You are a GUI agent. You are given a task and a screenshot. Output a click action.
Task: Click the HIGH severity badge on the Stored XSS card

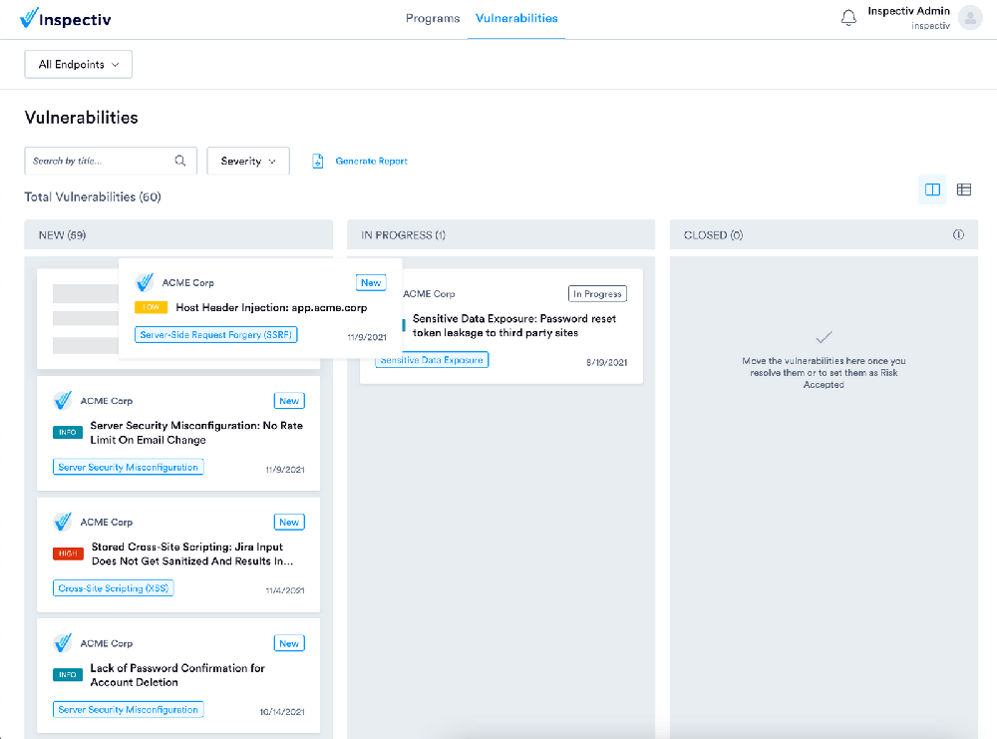[x=67, y=554]
